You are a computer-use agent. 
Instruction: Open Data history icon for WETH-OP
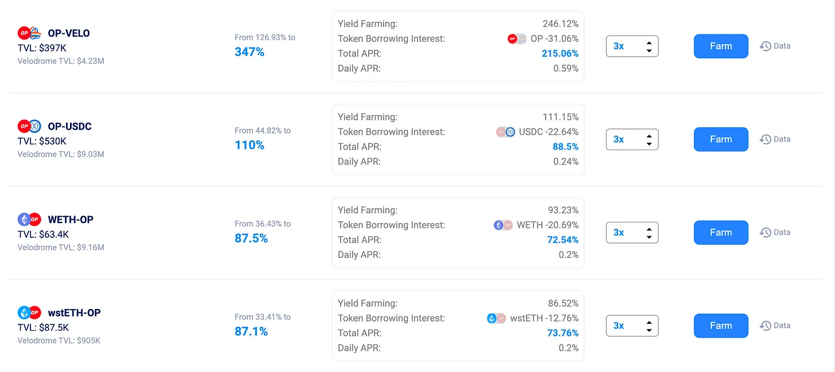pyautogui.click(x=766, y=233)
